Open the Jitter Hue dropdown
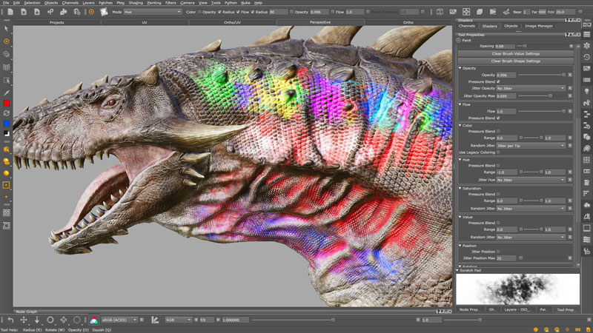Viewport: 593px width, 333px height. tap(531, 180)
